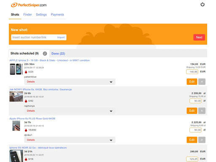
Task: Click price '2 225,00 zł'
Action: [198, 122]
